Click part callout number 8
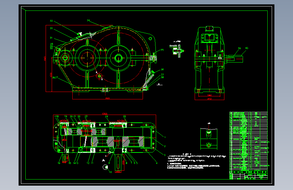The image size is (293, 190). pos(126,163)
